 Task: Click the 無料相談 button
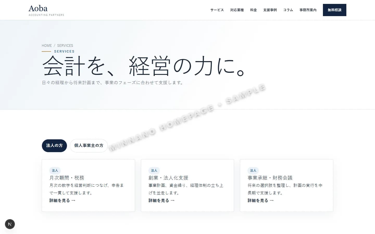(x=335, y=10)
